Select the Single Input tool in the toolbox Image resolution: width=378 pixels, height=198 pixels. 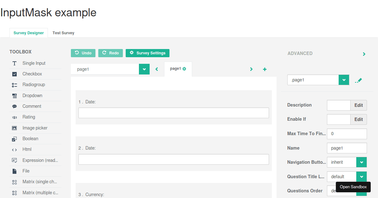click(34, 63)
